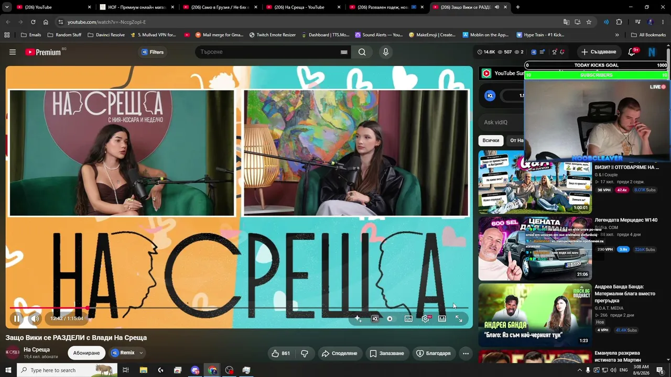
Task: Save the video with Запазване
Action: point(387,353)
